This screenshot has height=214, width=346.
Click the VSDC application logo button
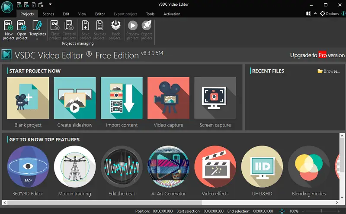pyautogui.click(x=7, y=7)
